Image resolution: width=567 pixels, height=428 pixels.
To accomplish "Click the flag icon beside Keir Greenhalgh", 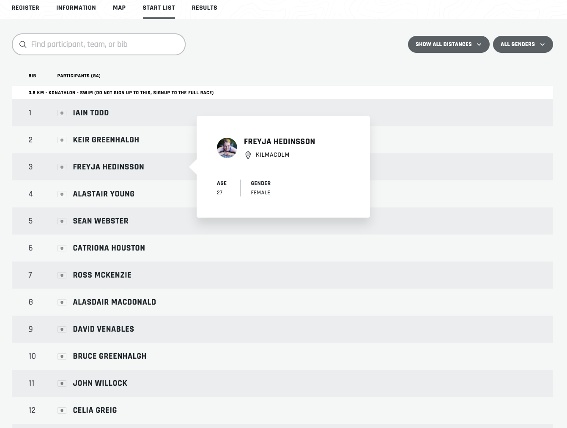I will point(62,140).
